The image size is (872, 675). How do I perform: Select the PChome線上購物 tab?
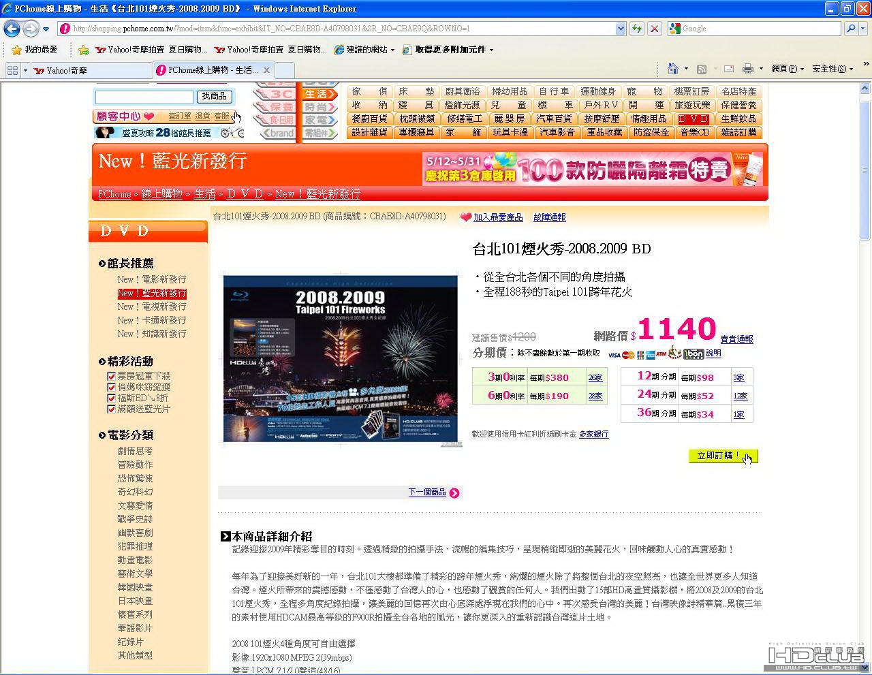pyautogui.click(x=208, y=70)
